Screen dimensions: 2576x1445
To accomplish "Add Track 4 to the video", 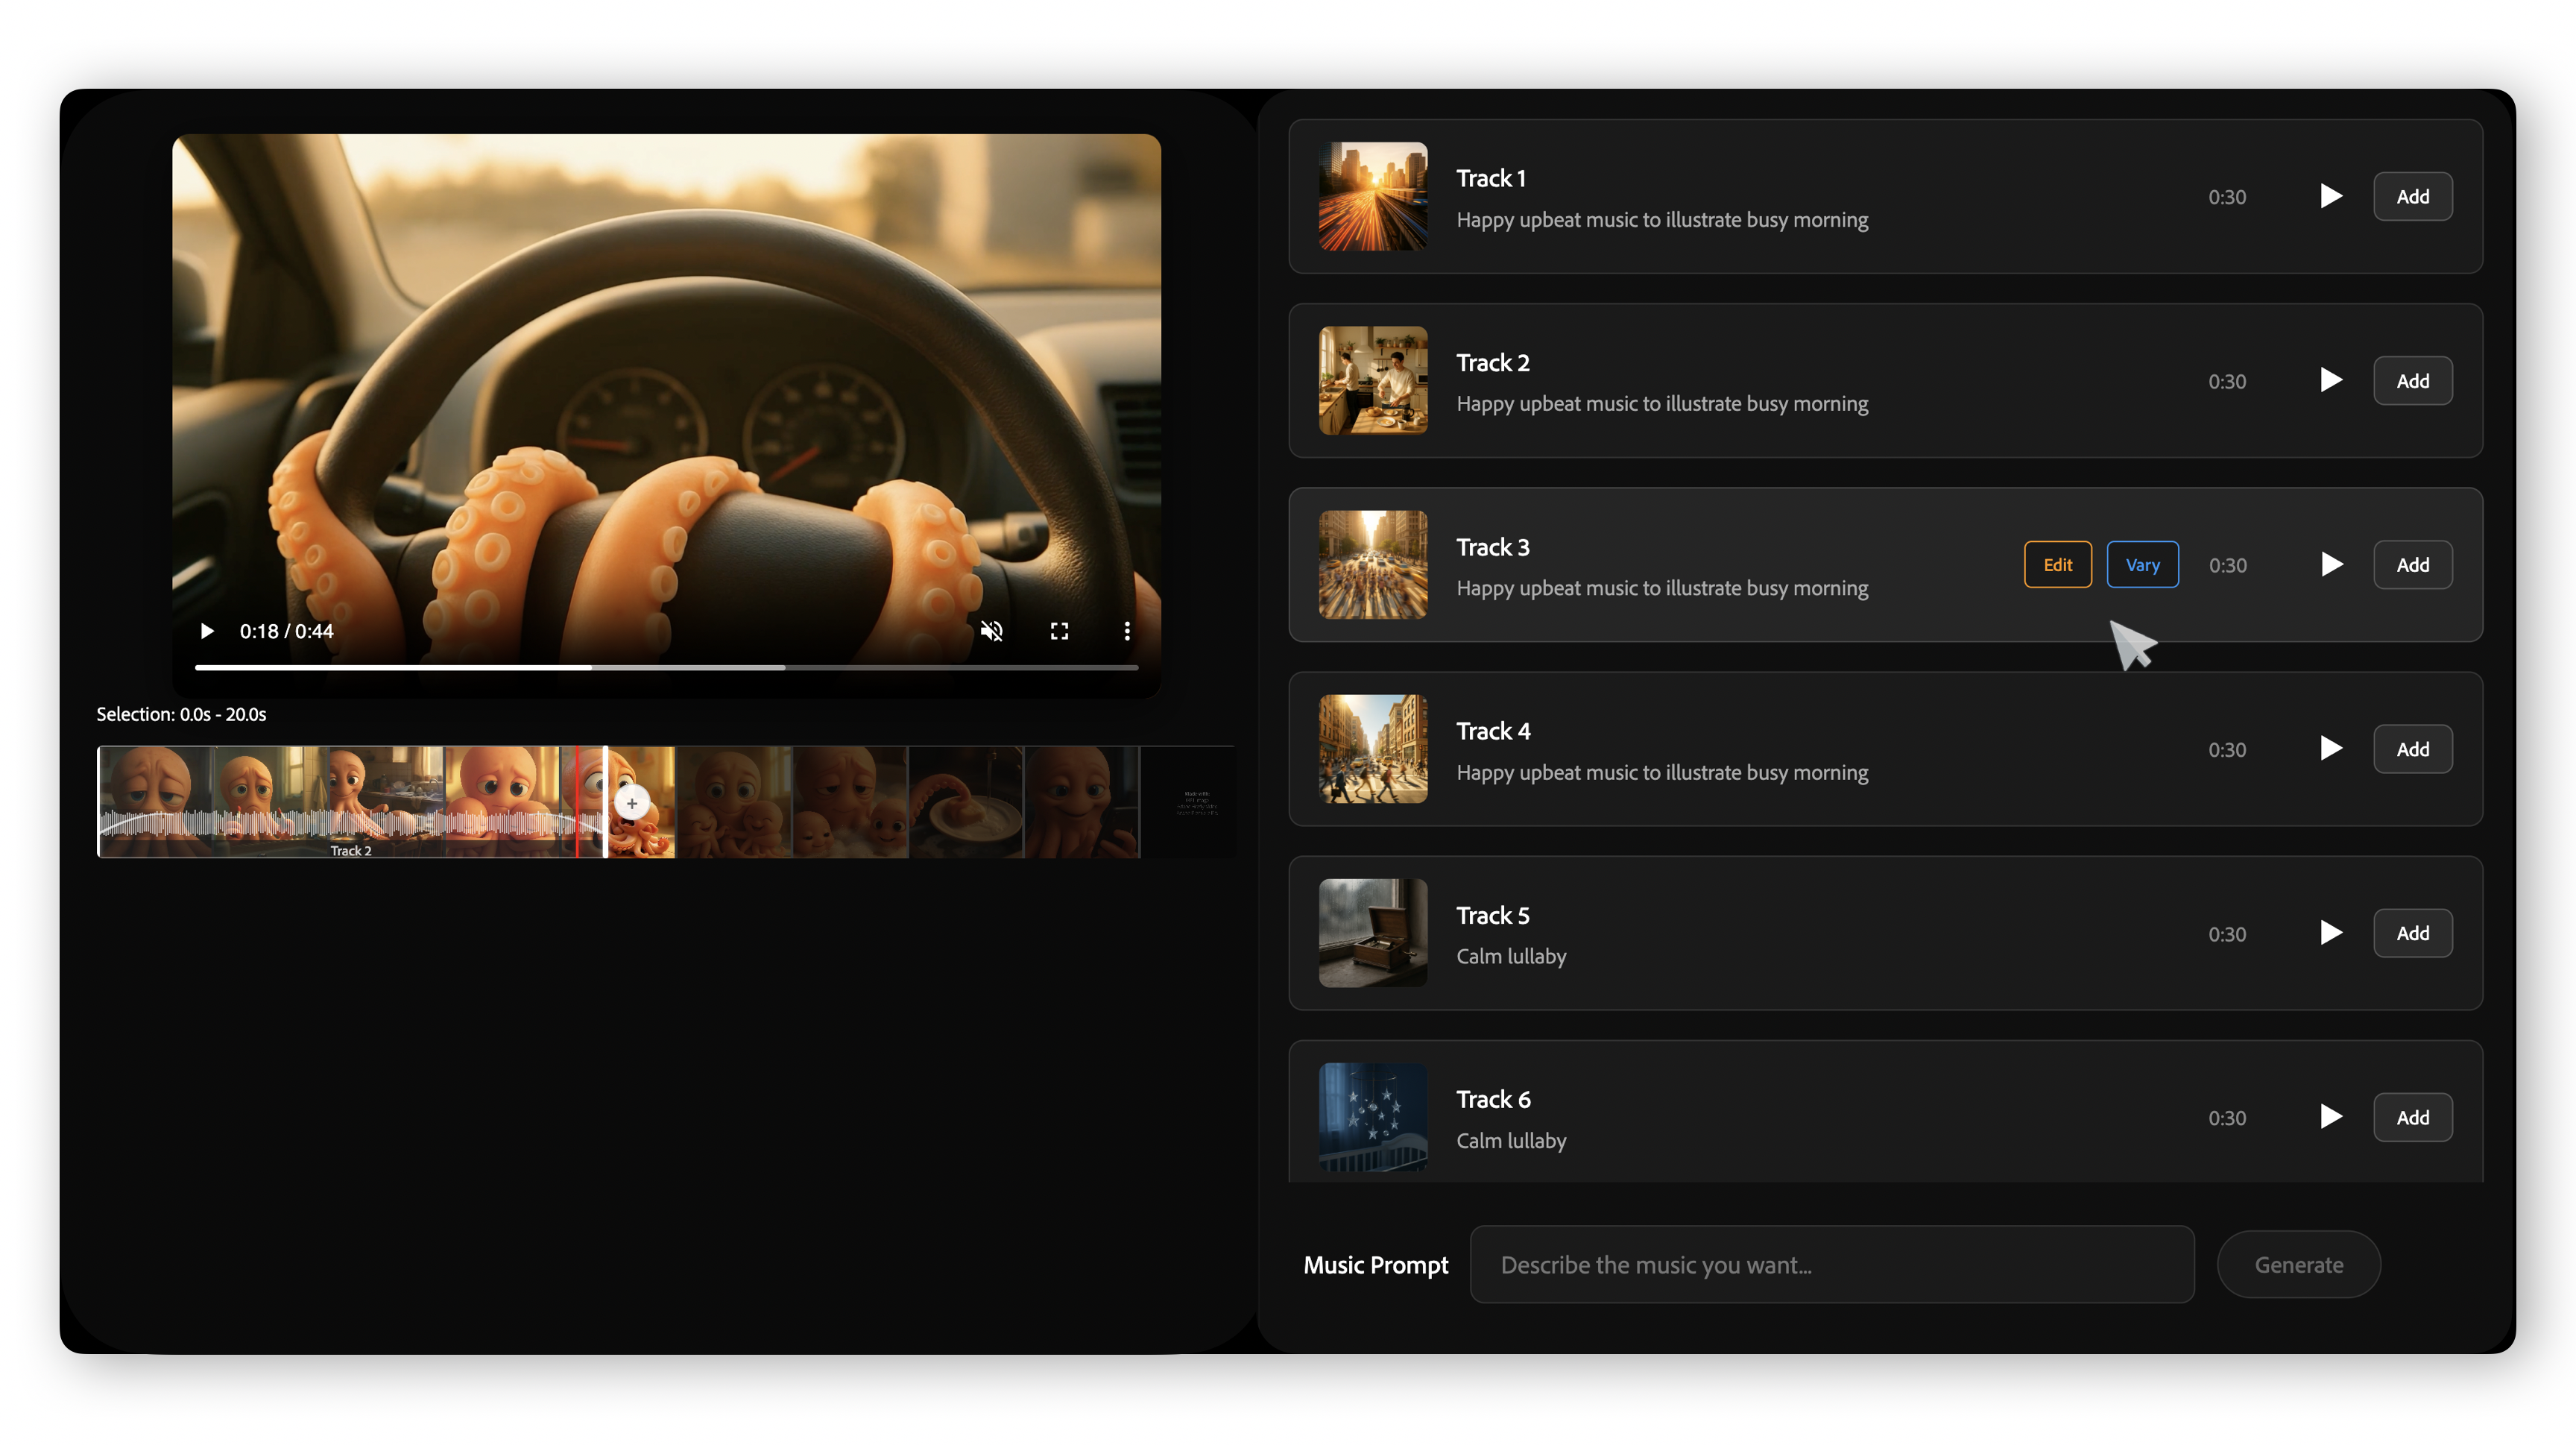I will tap(2412, 749).
